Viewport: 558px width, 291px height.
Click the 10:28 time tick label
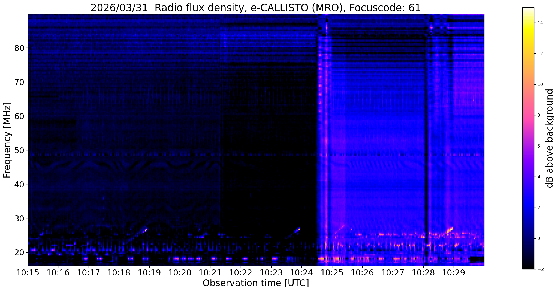[423, 272]
